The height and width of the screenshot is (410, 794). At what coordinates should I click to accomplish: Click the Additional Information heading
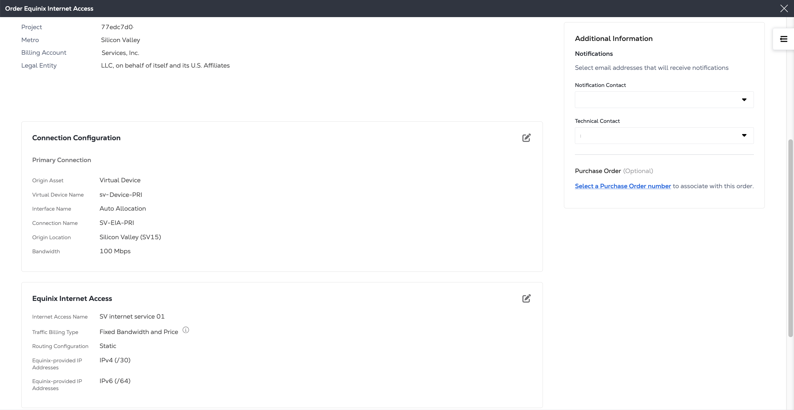pos(613,38)
